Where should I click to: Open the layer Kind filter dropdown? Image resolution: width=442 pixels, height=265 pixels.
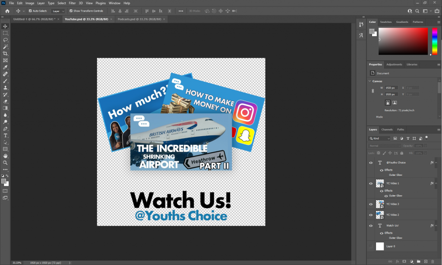click(x=380, y=139)
